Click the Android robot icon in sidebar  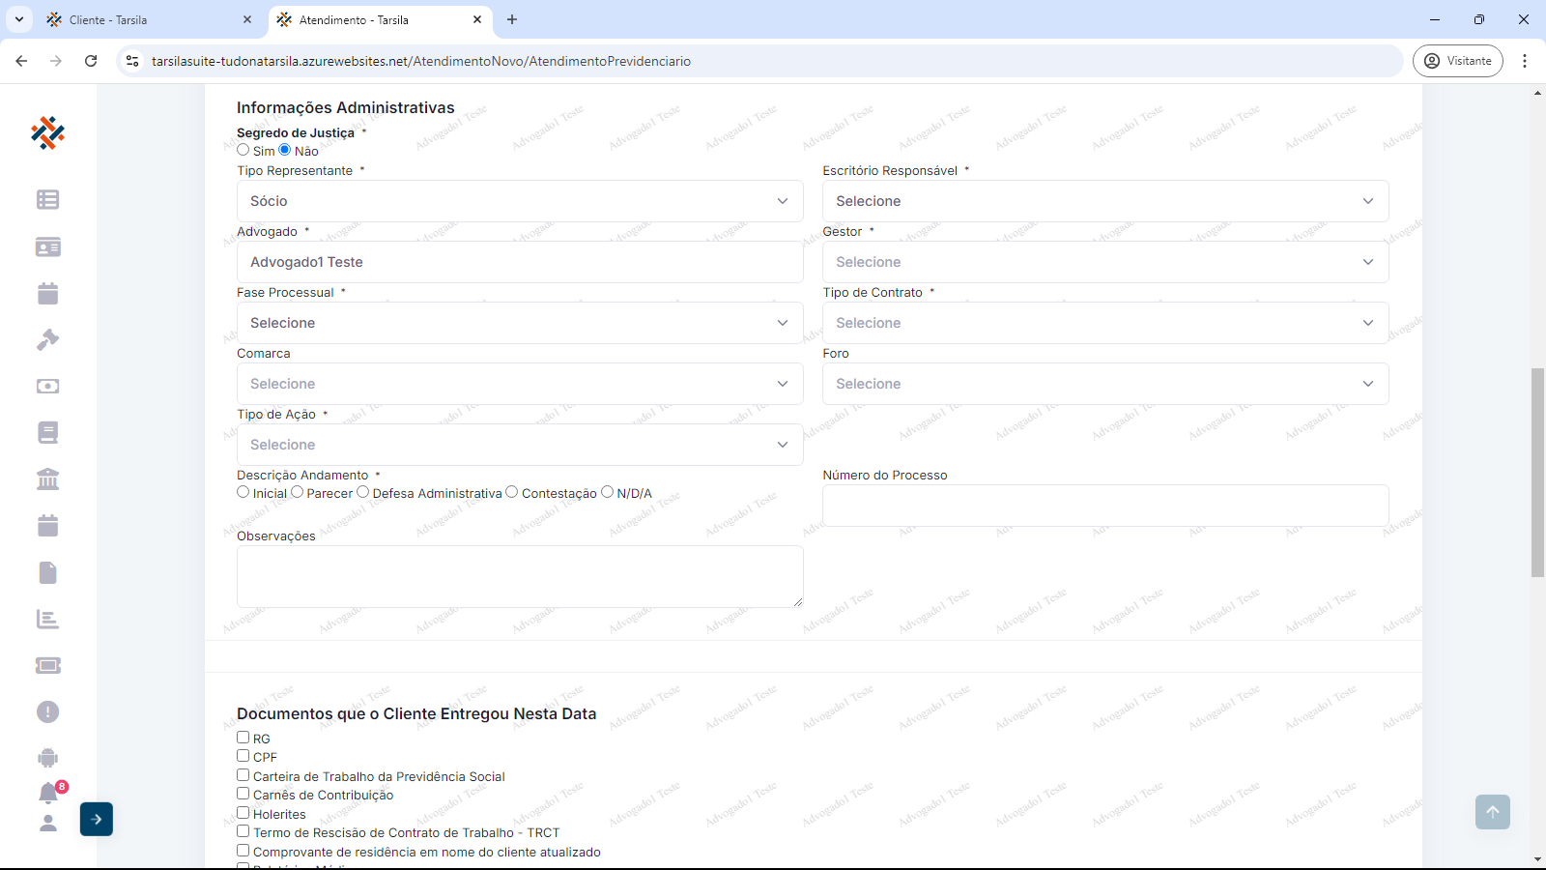(47, 758)
